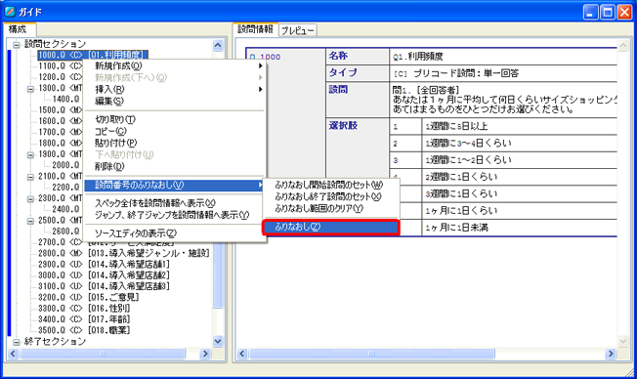Screen dimensions: 637x379
Task: Open the 設問情報 tab
Action: point(255,29)
